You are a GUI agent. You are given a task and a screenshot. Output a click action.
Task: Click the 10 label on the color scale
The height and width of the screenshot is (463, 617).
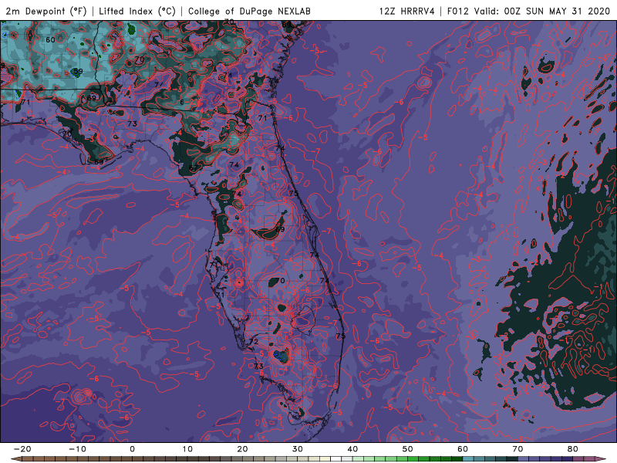[x=187, y=449]
